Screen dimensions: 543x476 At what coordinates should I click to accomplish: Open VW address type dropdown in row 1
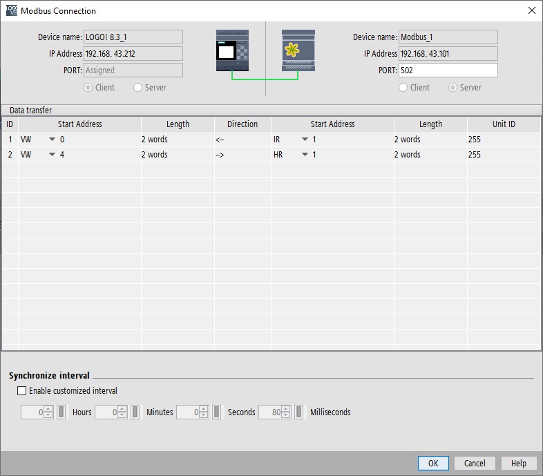[x=52, y=140]
